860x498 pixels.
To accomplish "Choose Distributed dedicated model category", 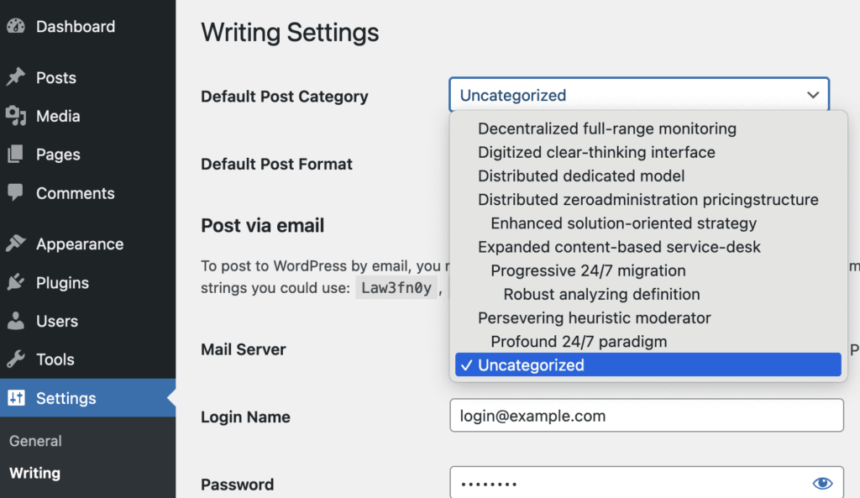I will point(648,176).
